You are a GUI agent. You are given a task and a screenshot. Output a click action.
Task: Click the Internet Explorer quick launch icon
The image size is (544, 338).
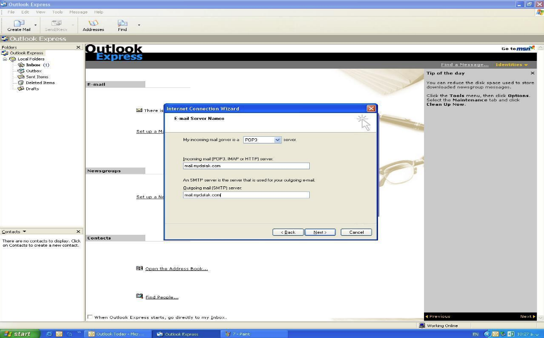point(49,334)
